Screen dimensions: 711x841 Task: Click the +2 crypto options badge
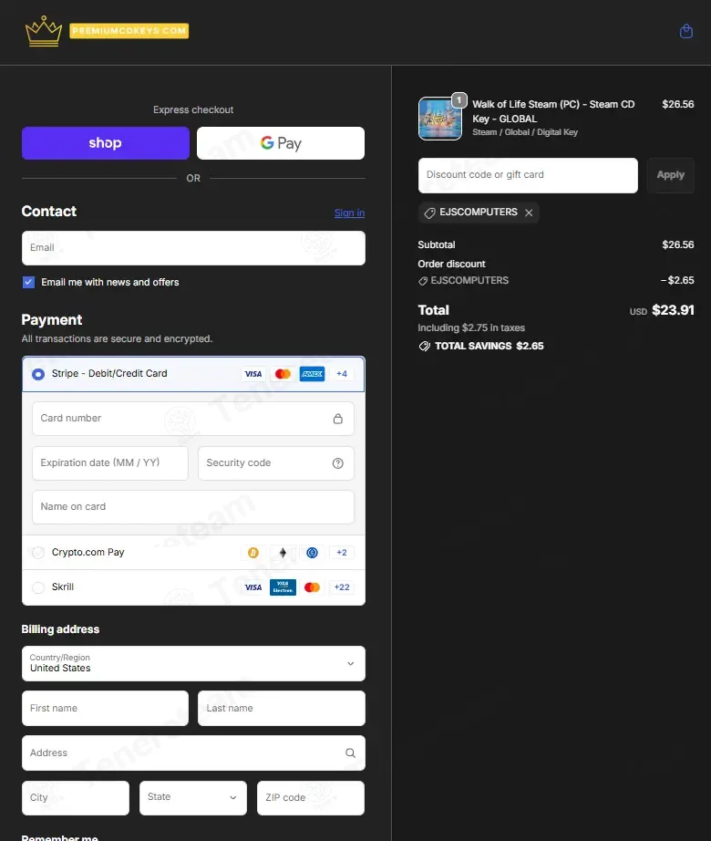coord(342,553)
